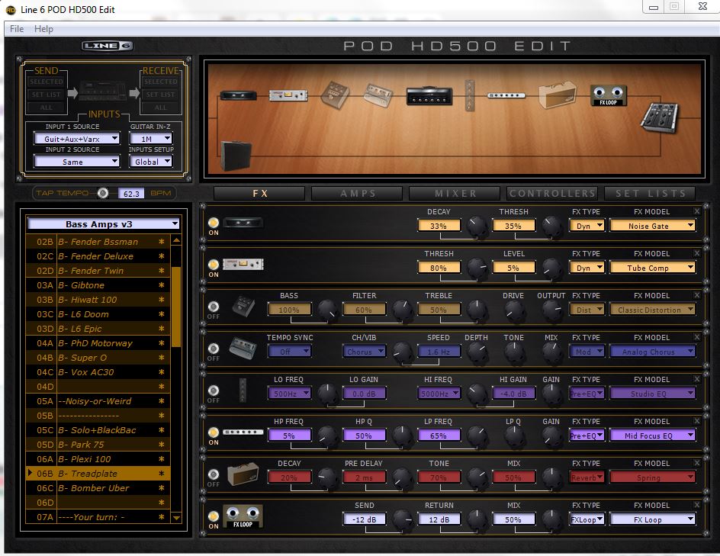Open the FX Type dropdown for FX Loop
720x556 pixels.
pyautogui.click(x=587, y=519)
